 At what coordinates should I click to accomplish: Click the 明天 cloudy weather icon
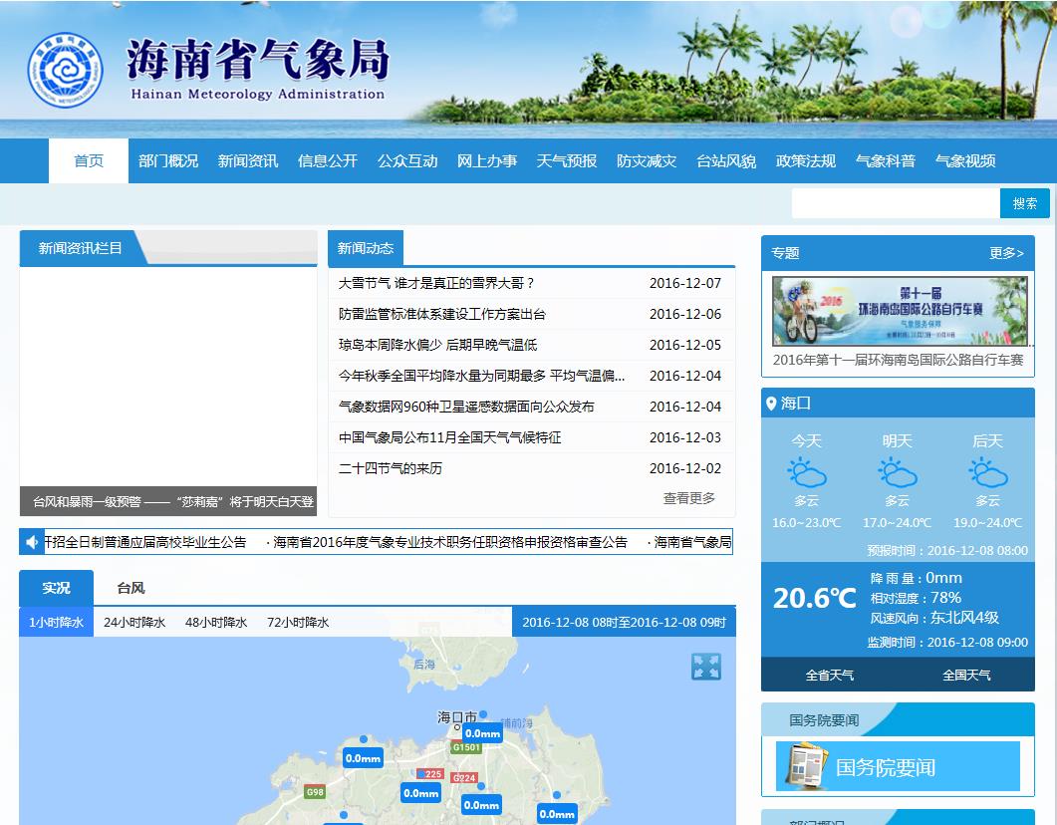(898, 472)
